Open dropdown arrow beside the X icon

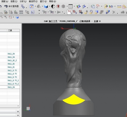pyautogui.click(x=117, y=13)
